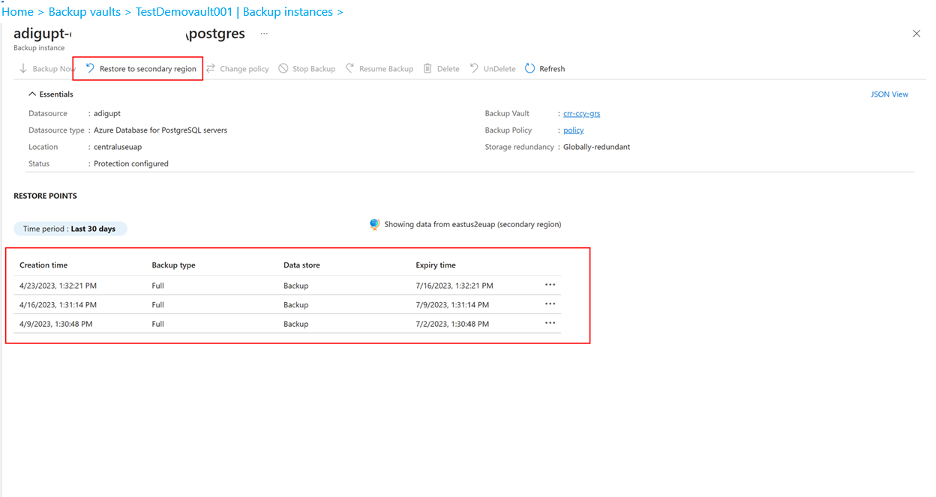Click the Restore to secondary region icon
The image size is (936, 497).
click(x=90, y=68)
